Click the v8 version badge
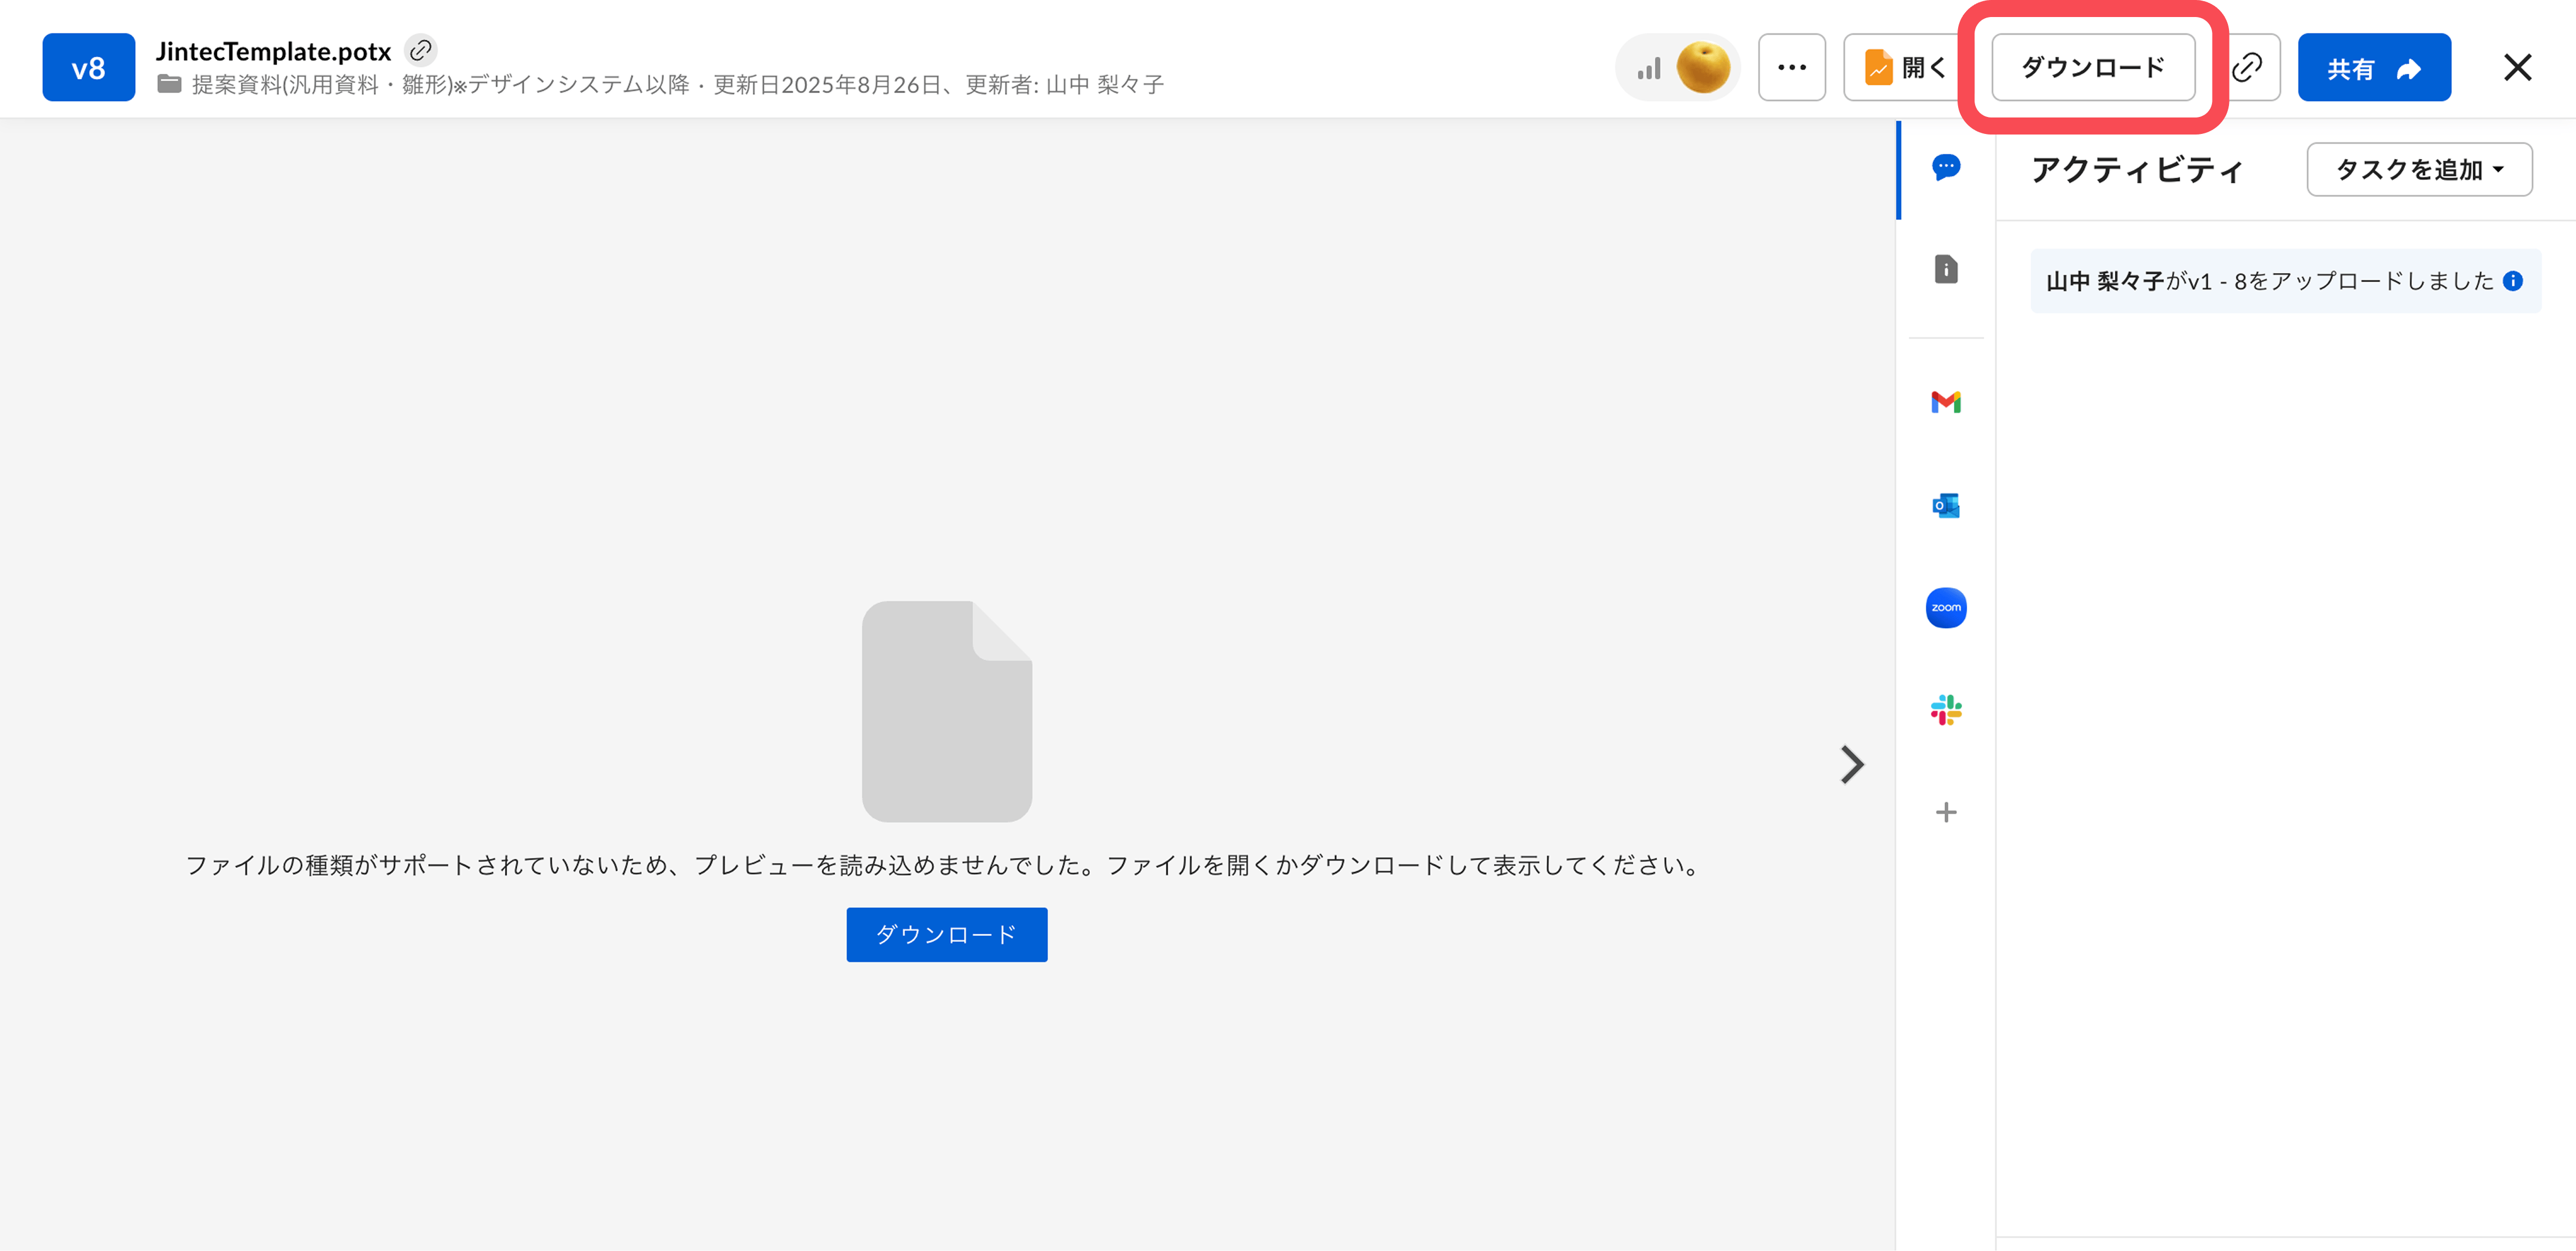Screen dimensions: 2576x1251 pos(88,68)
